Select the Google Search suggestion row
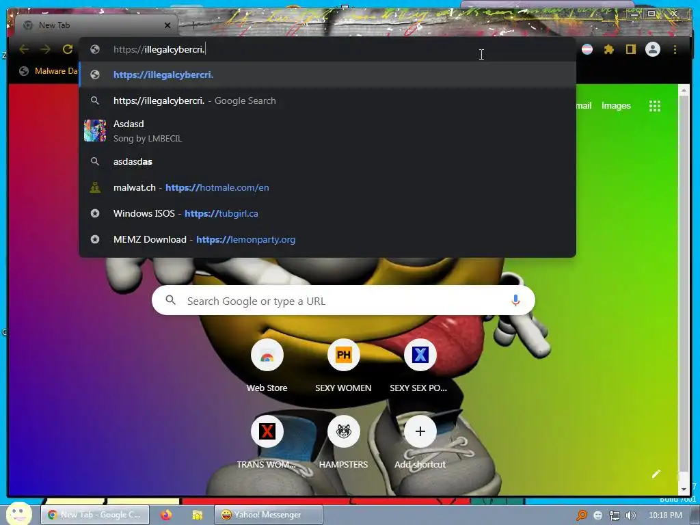Image resolution: width=700 pixels, height=525 pixels. click(327, 100)
